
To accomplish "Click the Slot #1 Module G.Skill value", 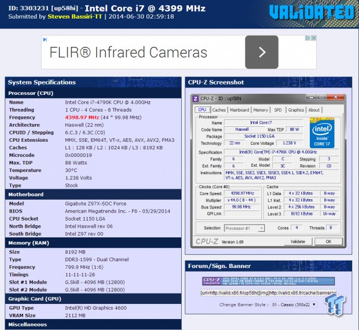I will [x=95, y=282].
